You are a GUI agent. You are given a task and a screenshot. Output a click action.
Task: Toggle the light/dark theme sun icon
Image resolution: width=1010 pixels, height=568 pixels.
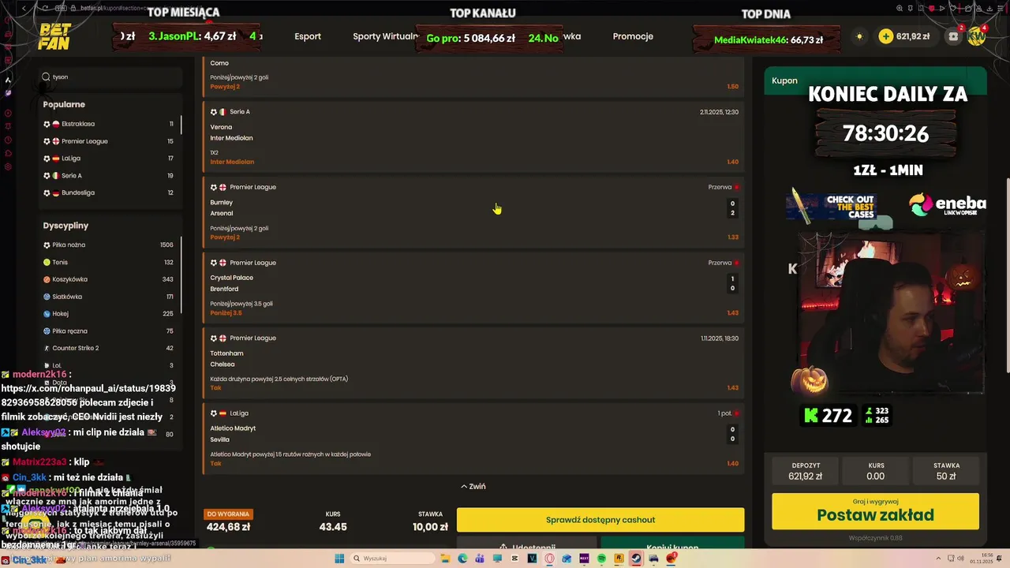coord(859,36)
